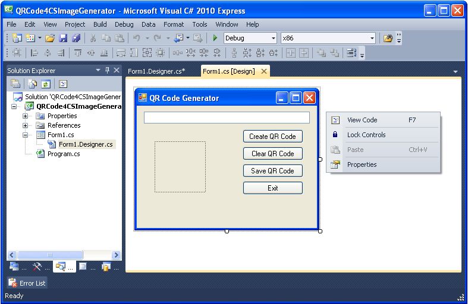Image resolution: width=468 pixels, height=304 pixels.
Task: Click the Redo arrow icon
Action: (x=158, y=38)
